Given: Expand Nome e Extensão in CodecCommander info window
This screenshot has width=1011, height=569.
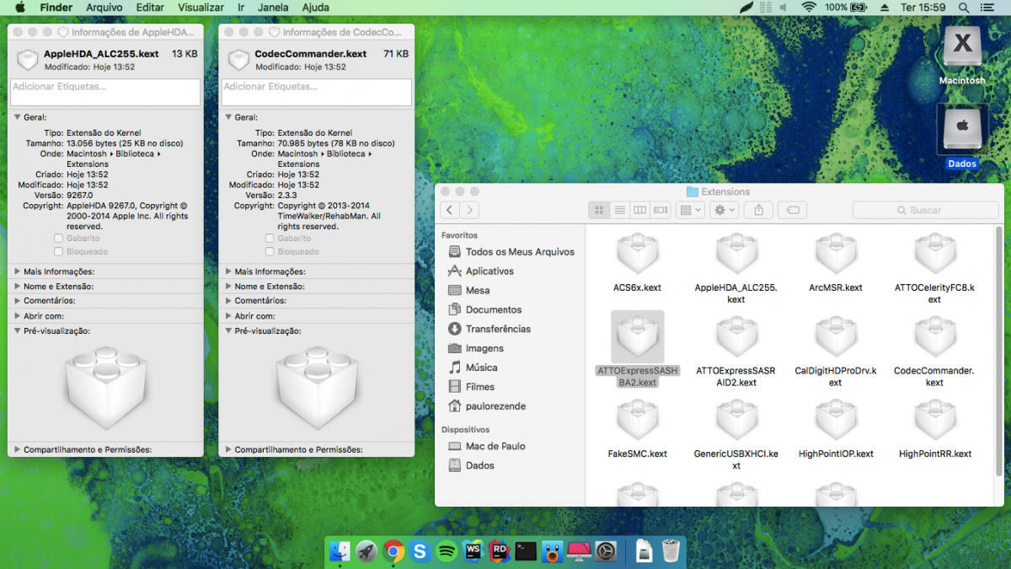Looking at the screenshot, I should tap(228, 287).
